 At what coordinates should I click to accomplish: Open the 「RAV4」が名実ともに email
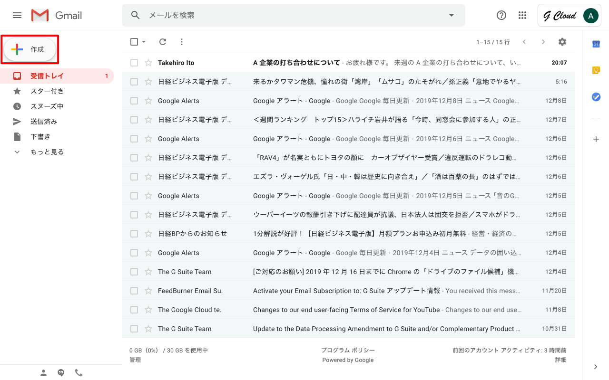tap(348, 158)
